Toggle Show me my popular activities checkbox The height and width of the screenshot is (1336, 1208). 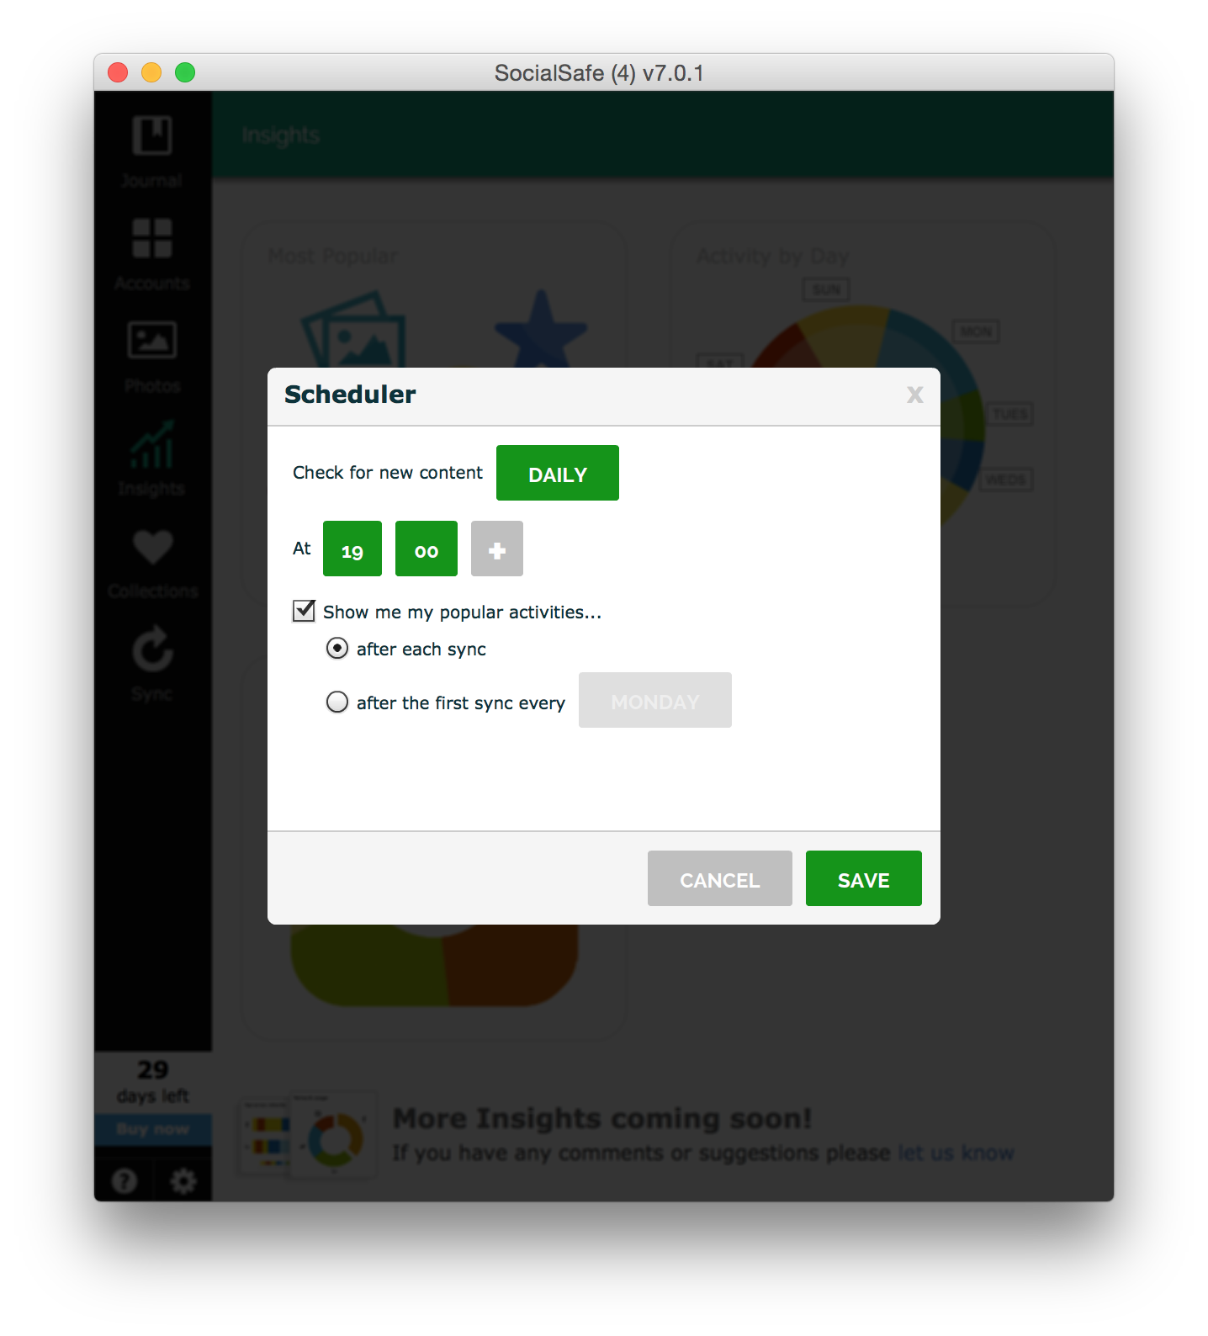pyautogui.click(x=304, y=611)
